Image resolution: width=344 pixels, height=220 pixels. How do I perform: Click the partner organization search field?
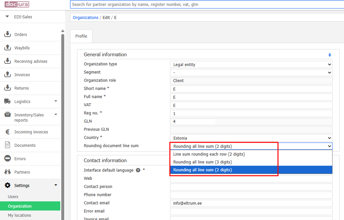[206, 5]
